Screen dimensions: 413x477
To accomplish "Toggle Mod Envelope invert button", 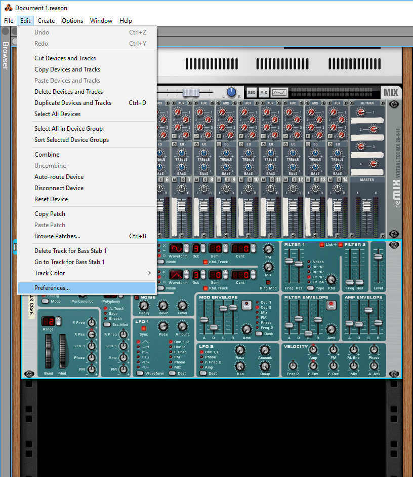I will (x=246, y=305).
